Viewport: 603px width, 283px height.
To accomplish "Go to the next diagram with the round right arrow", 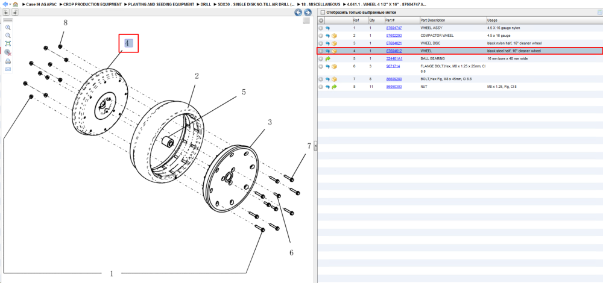I will [308, 12].
